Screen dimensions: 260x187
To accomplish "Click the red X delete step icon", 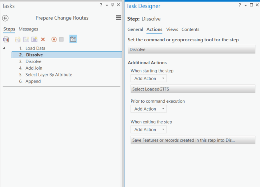I will coord(43,39).
